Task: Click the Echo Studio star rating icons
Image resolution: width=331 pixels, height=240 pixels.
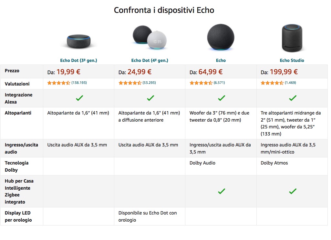Action: 272,83
